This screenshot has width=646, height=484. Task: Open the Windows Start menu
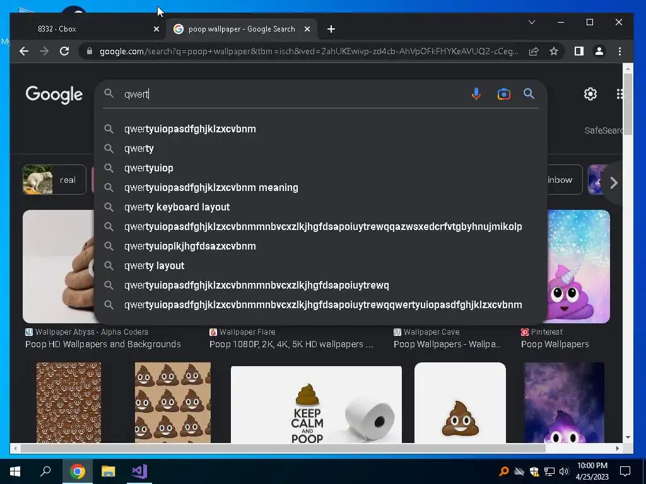[x=15, y=471]
